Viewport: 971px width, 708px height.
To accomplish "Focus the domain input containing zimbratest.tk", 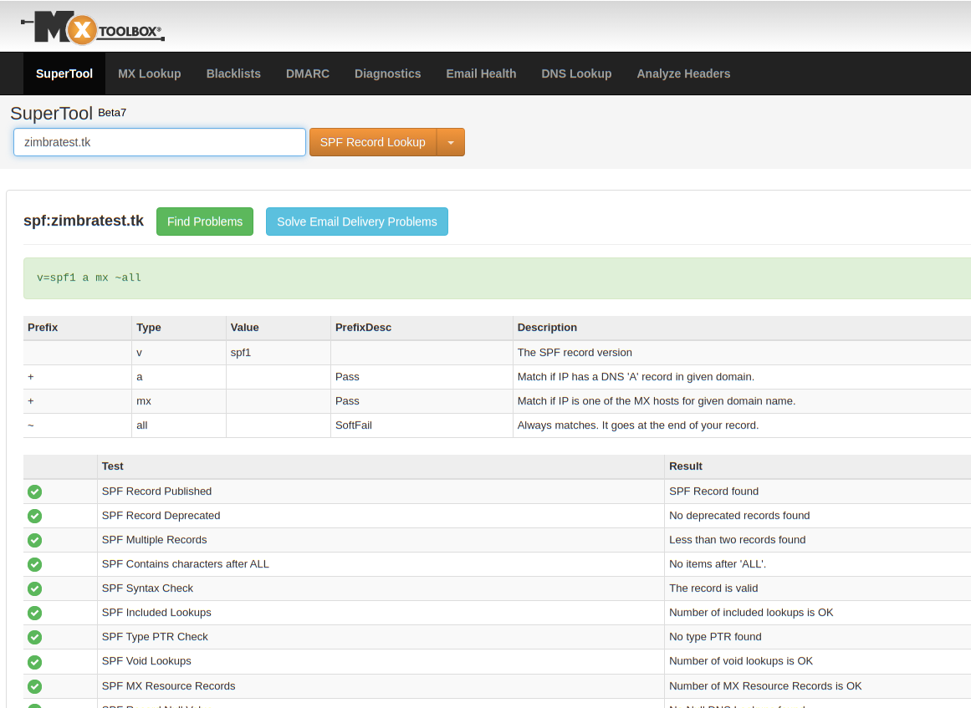I will 160,142.
